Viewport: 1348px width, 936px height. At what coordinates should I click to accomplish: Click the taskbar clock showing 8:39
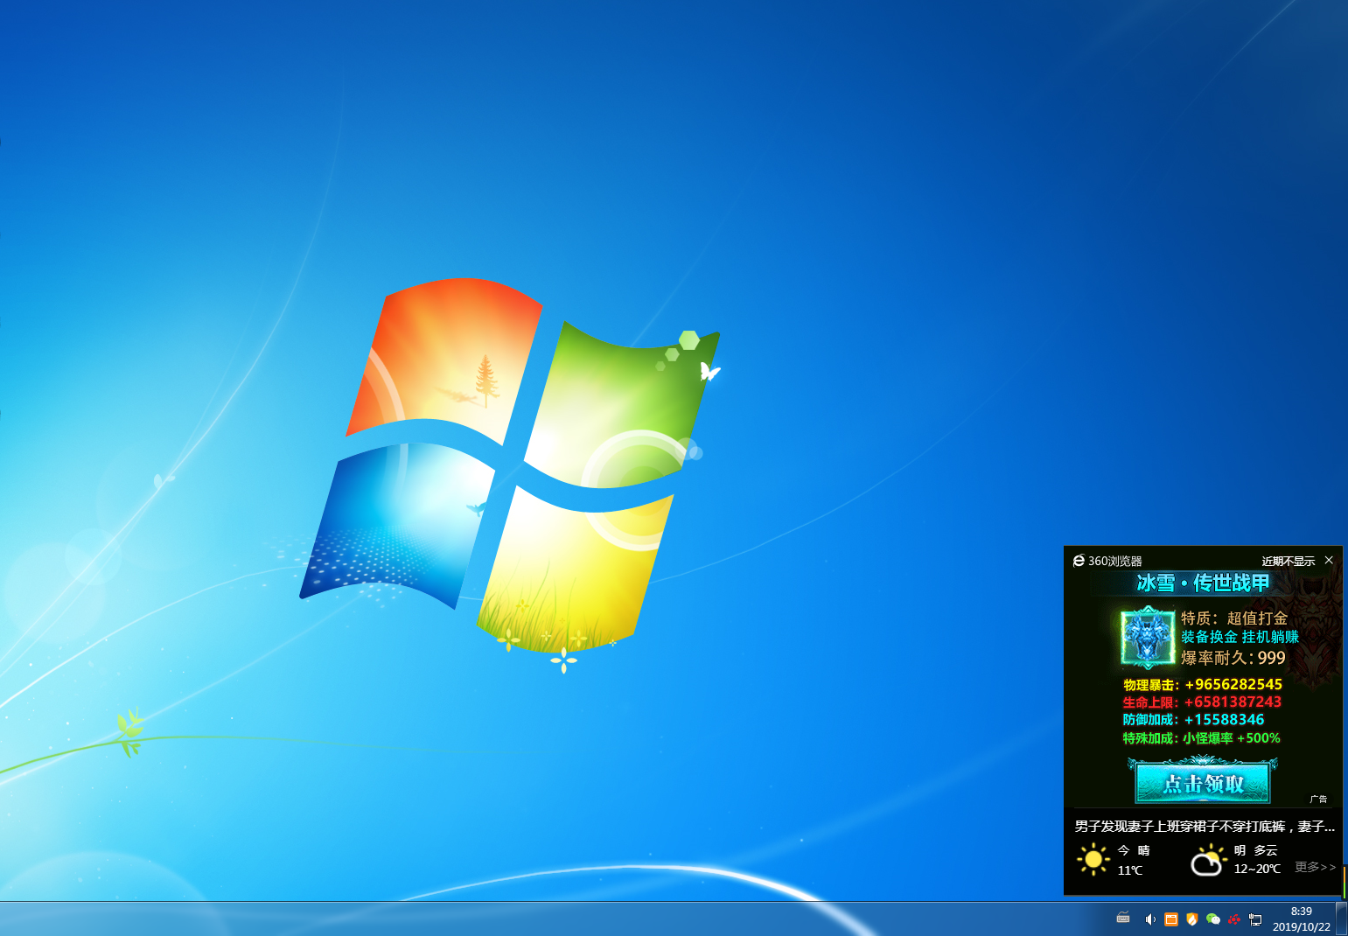pos(1301,919)
